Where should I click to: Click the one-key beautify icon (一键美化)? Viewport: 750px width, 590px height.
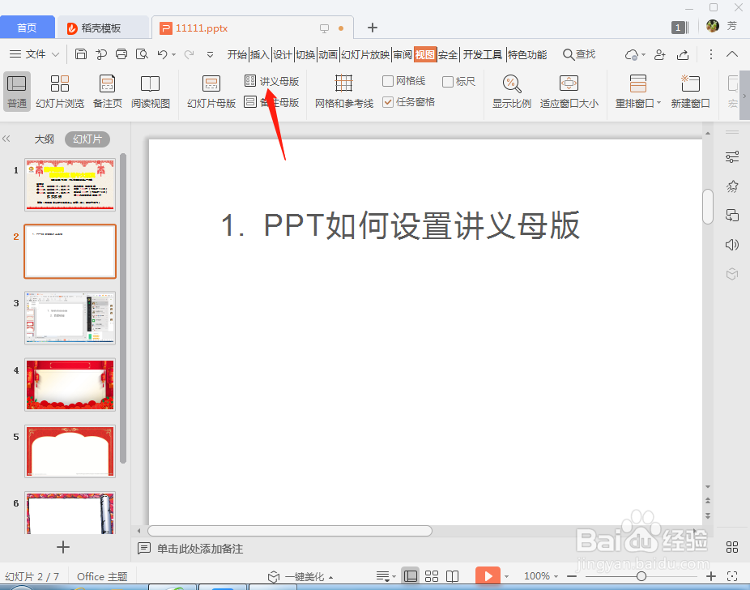pos(300,576)
